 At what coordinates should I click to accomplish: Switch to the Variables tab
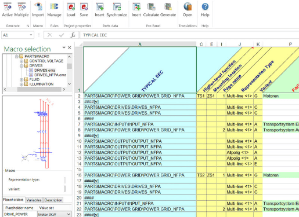pyautogui.click(x=34, y=200)
